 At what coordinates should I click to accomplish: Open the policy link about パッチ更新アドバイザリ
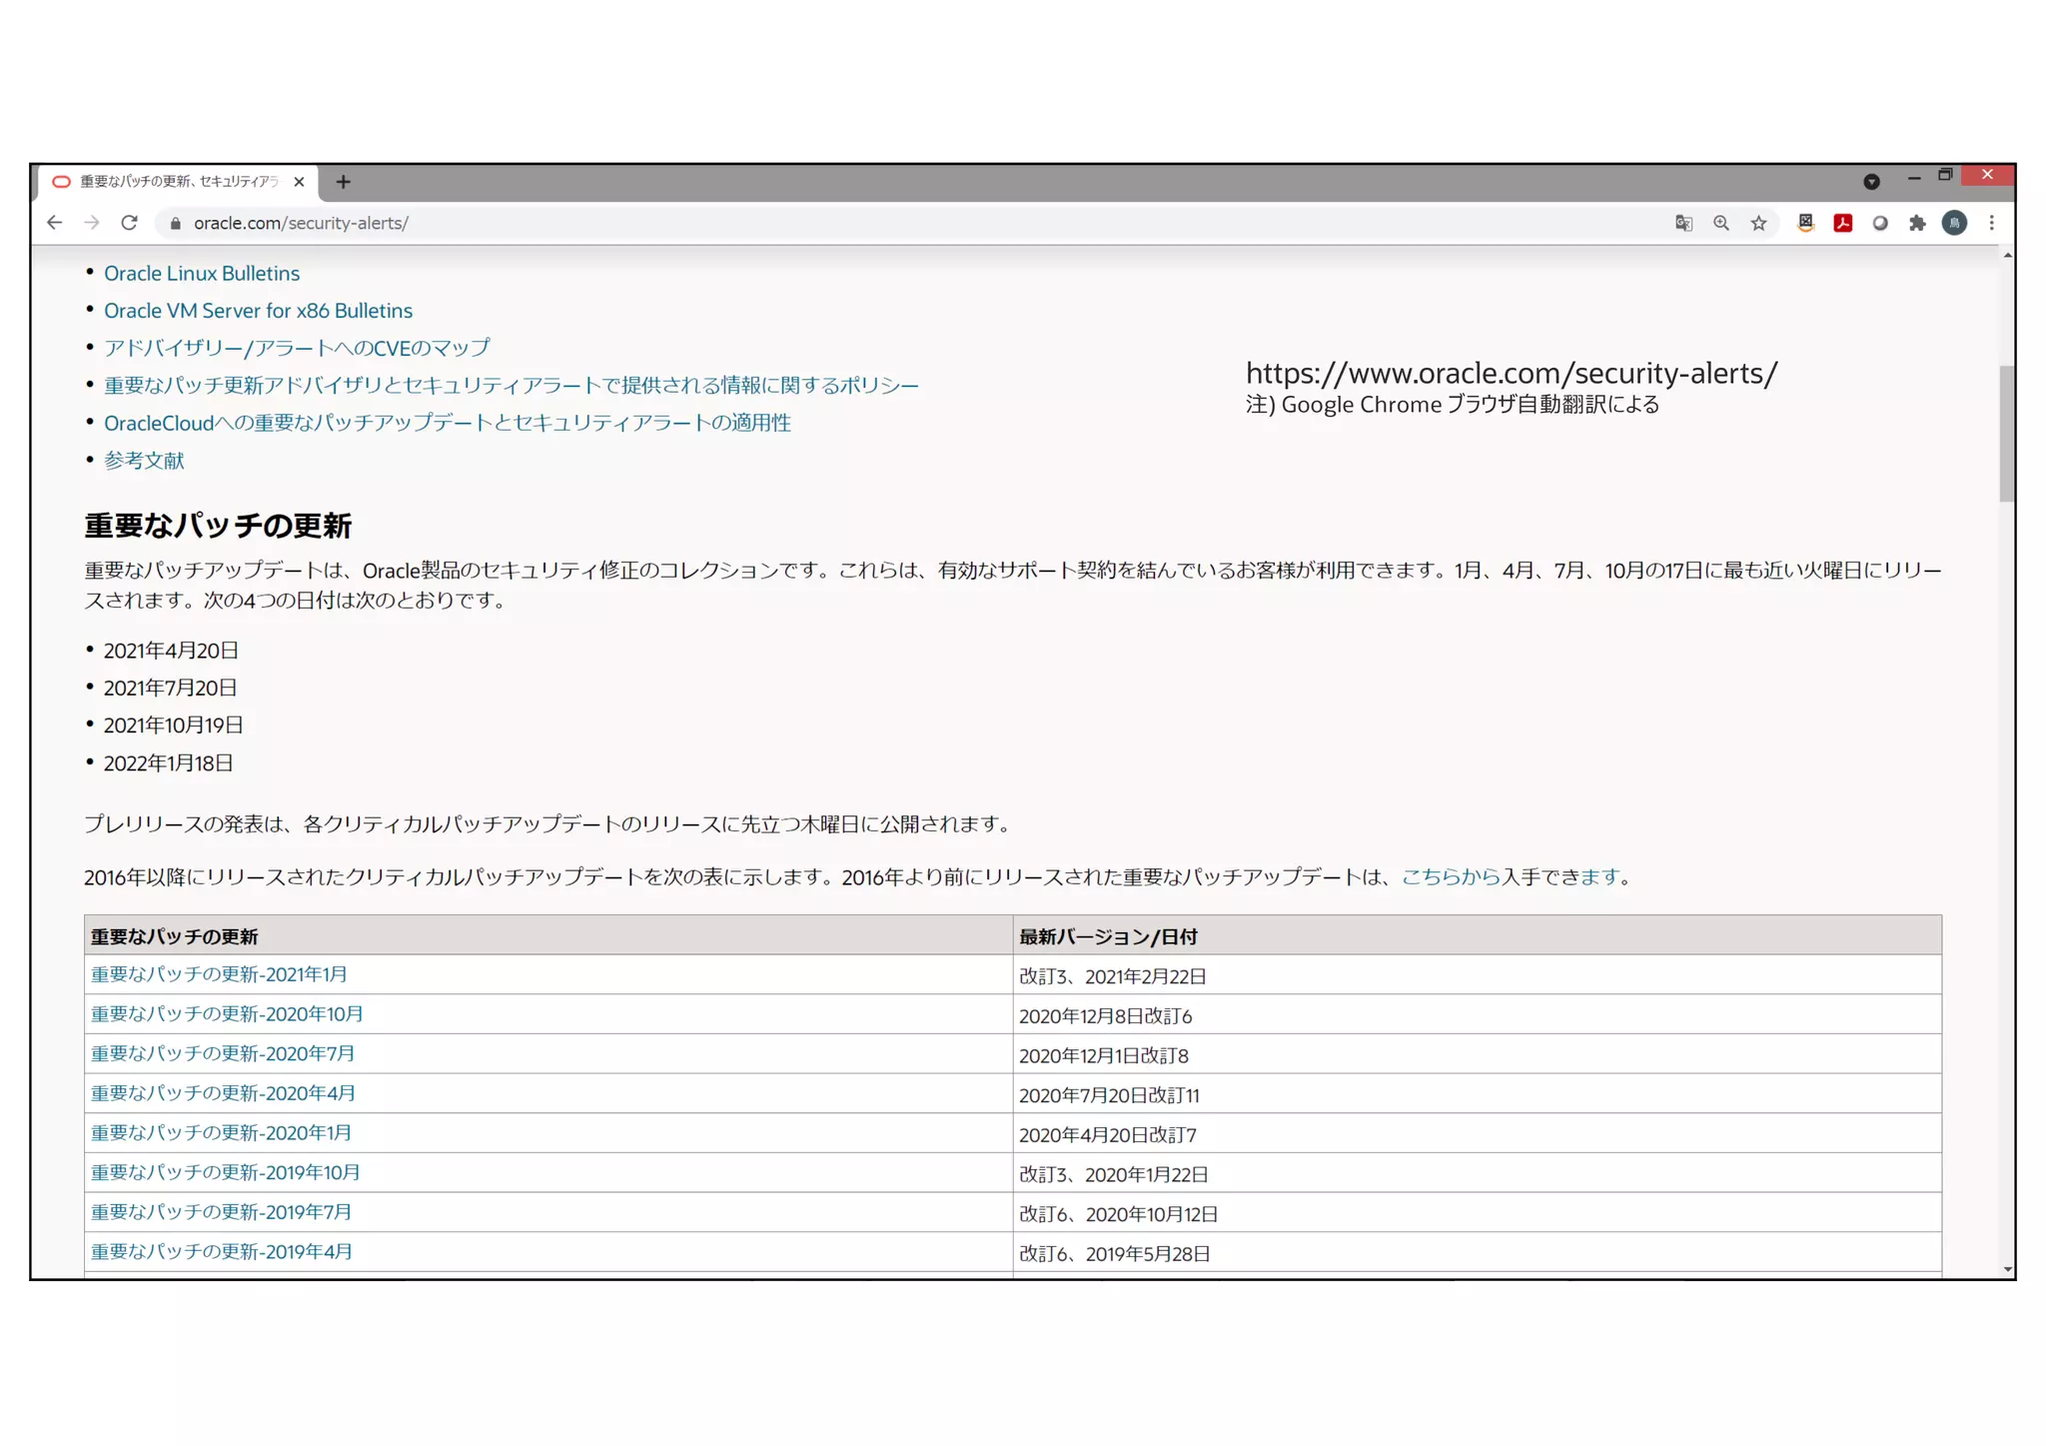click(x=511, y=386)
